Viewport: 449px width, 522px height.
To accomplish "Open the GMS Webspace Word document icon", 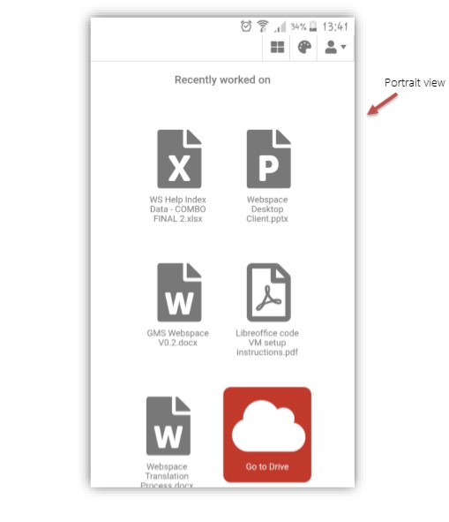I will tap(179, 292).
